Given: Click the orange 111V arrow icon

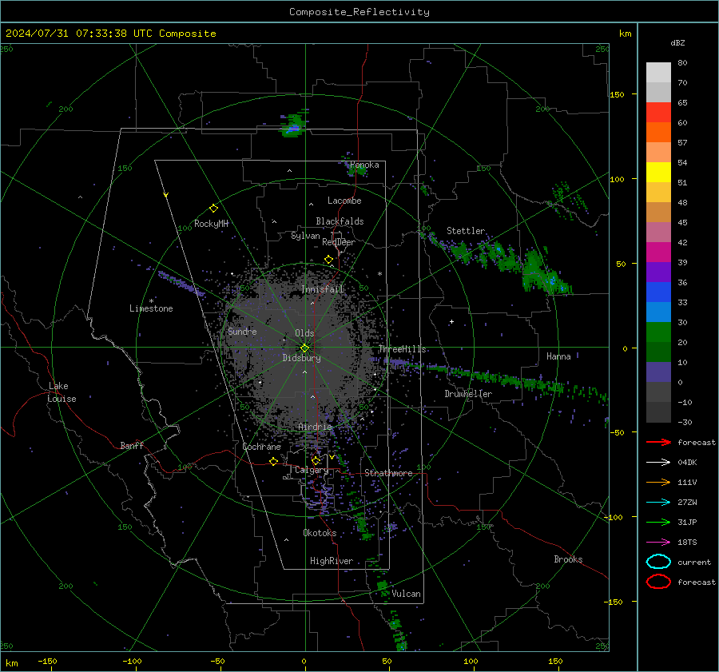Looking at the screenshot, I should pyautogui.click(x=658, y=482).
